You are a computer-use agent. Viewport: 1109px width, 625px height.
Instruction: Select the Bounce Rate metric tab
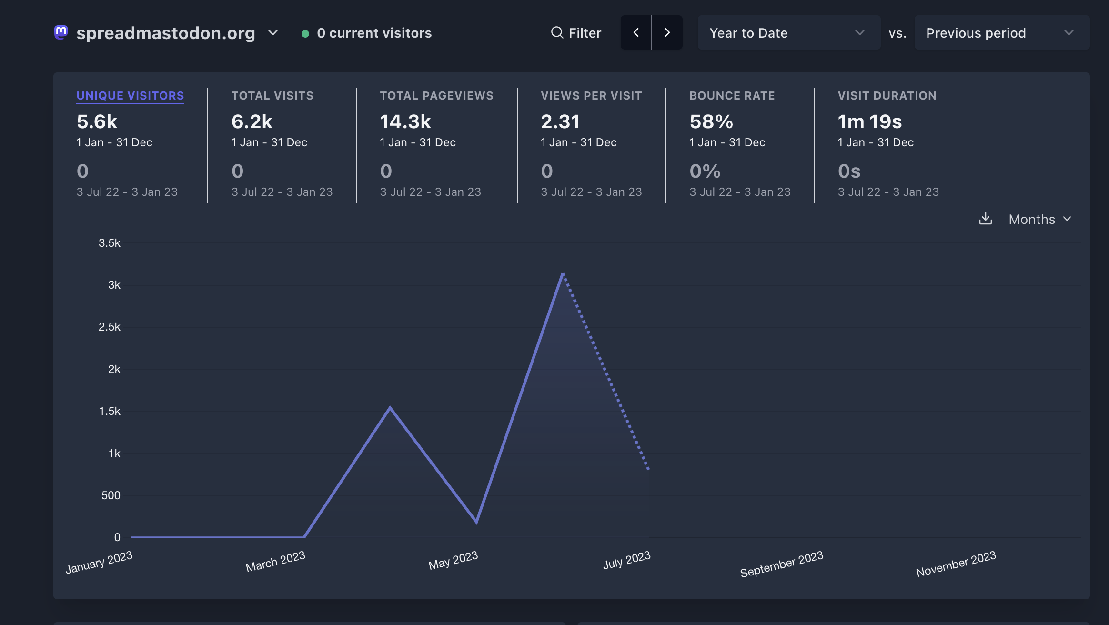point(732,96)
